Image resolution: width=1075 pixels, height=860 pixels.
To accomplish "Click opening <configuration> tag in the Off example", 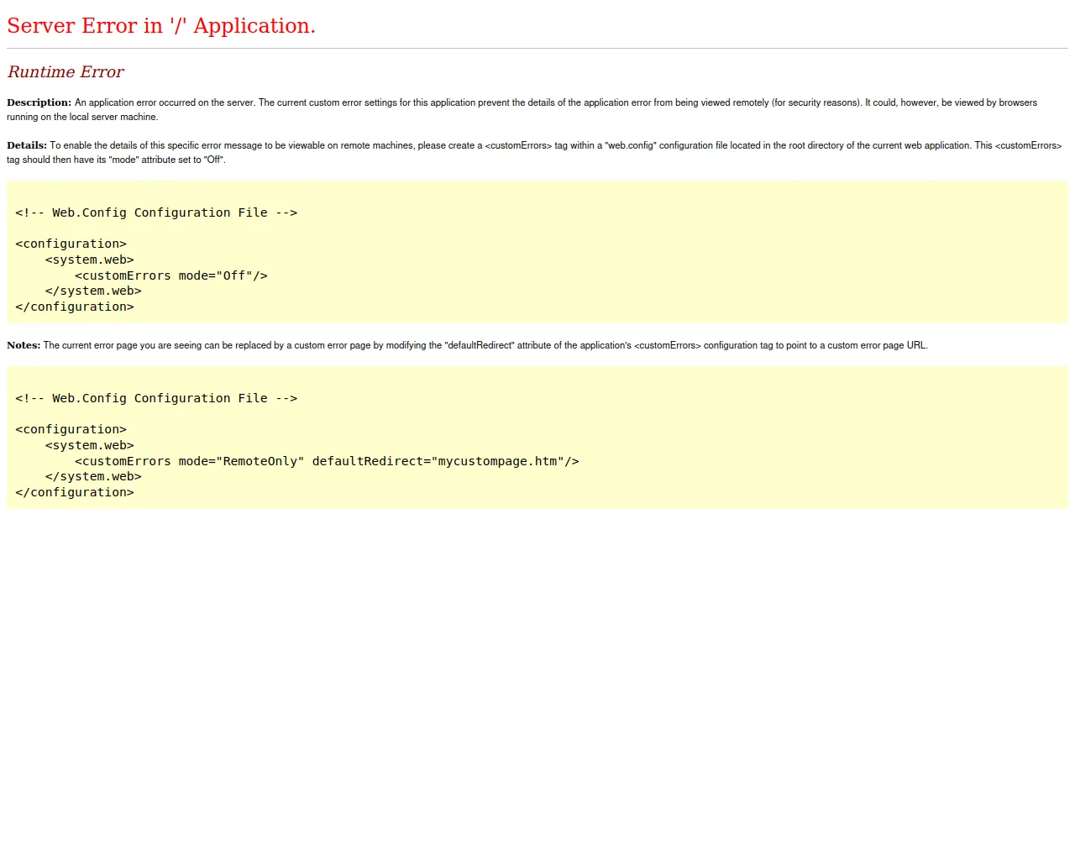I will pyautogui.click(x=71, y=244).
